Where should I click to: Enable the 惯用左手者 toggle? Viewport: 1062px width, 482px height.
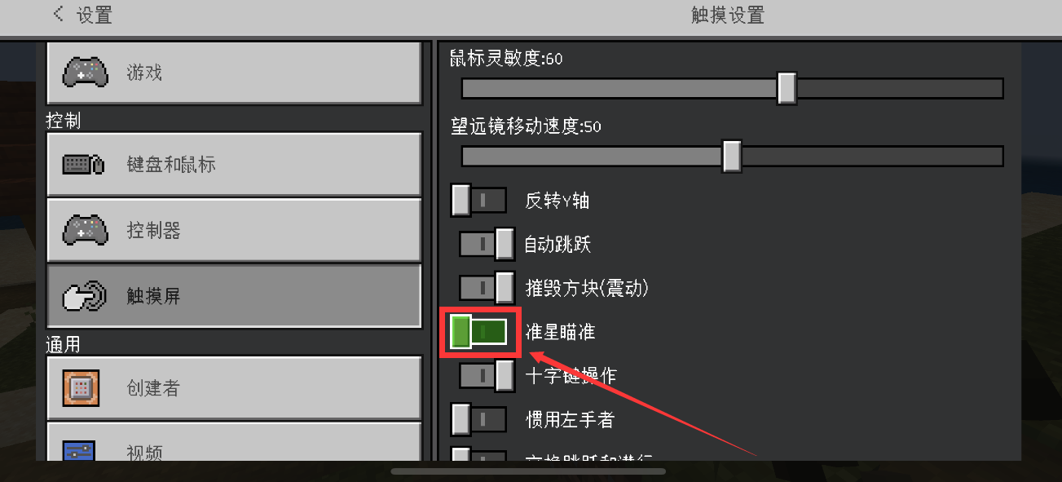tap(479, 419)
